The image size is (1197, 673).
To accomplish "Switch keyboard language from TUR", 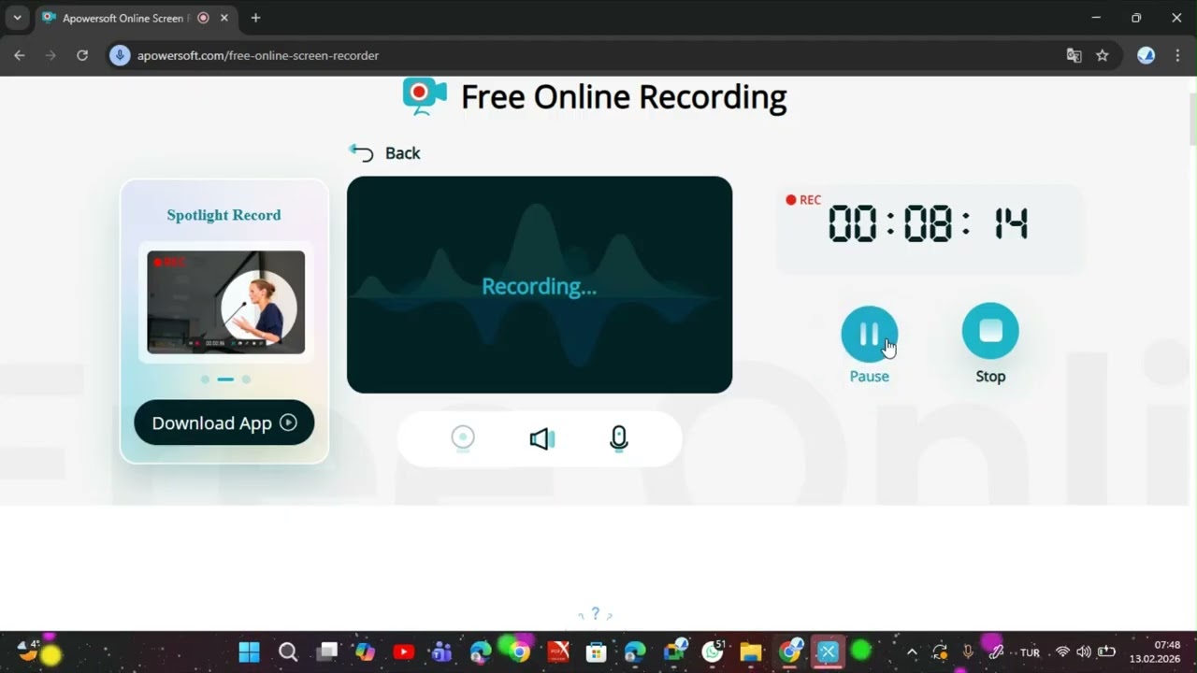I will [x=1030, y=652].
